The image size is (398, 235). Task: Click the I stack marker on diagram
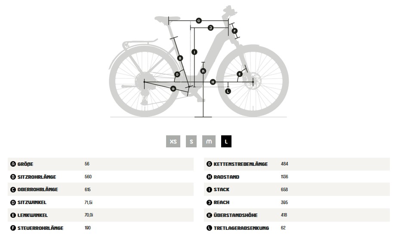(x=194, y=52)
